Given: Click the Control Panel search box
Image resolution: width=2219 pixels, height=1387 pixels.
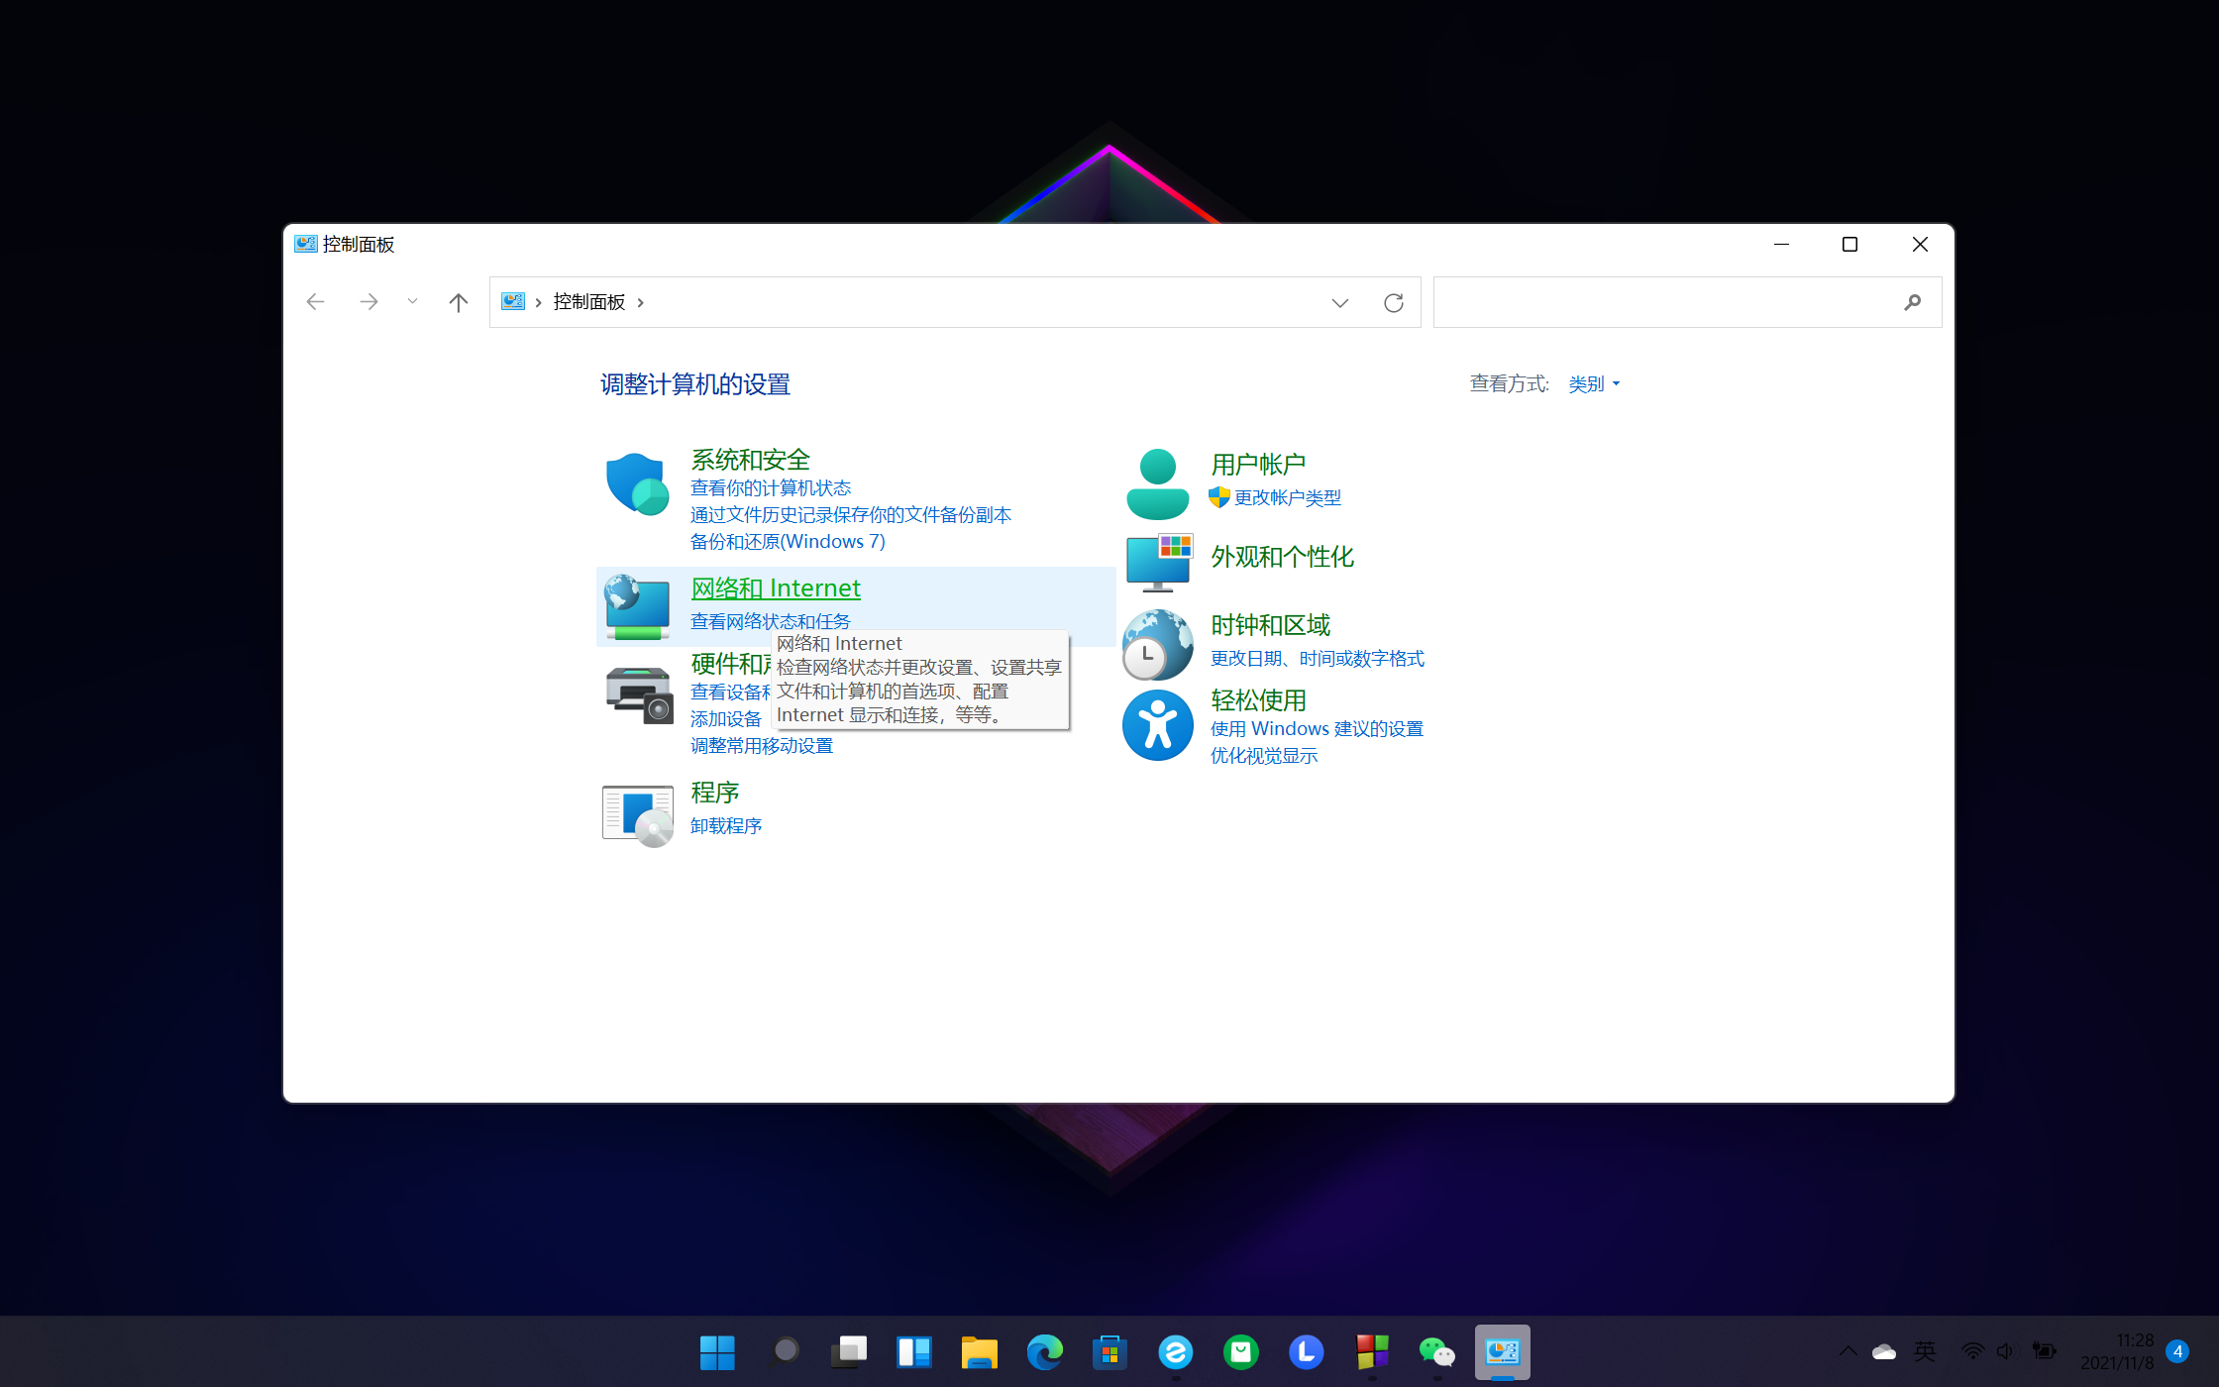Looking at the screenshot, I should [1664, 302].
